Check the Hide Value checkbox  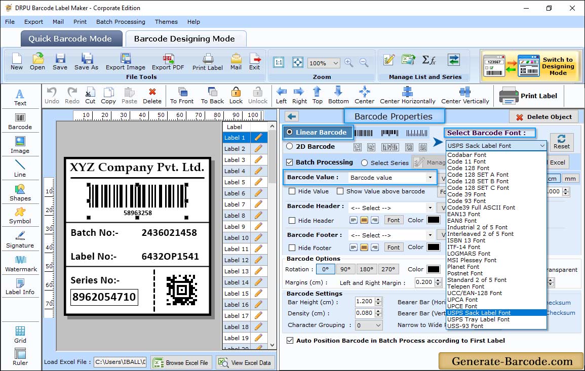coord(292,191)
